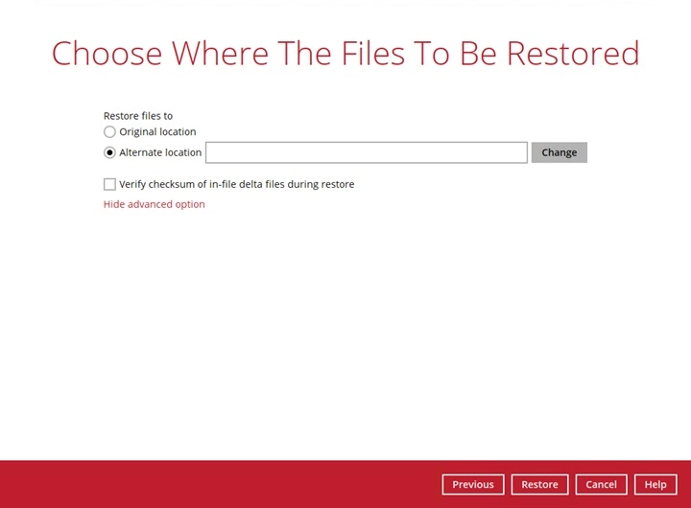Click the 'Restore files to' section label
Image resolution: width=691 pixels, height=508 pixels.
pos(138,116)
